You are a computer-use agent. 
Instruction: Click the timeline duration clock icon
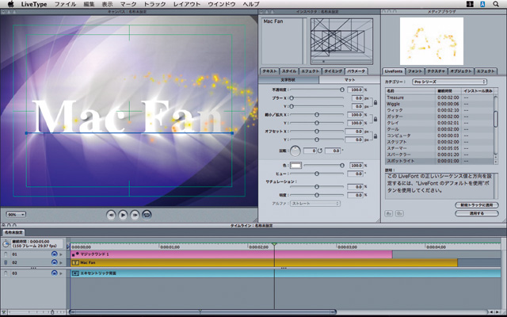pos(6,243)
